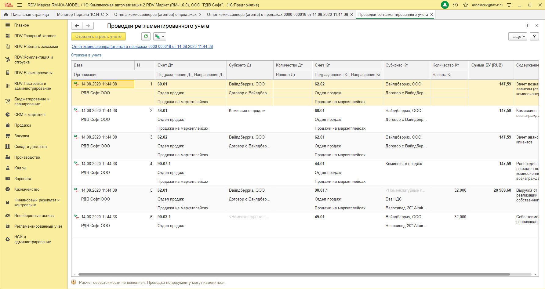
Task: Close the Монитор Портала 1С:ИТС tab
Action: tap(107, 14)
